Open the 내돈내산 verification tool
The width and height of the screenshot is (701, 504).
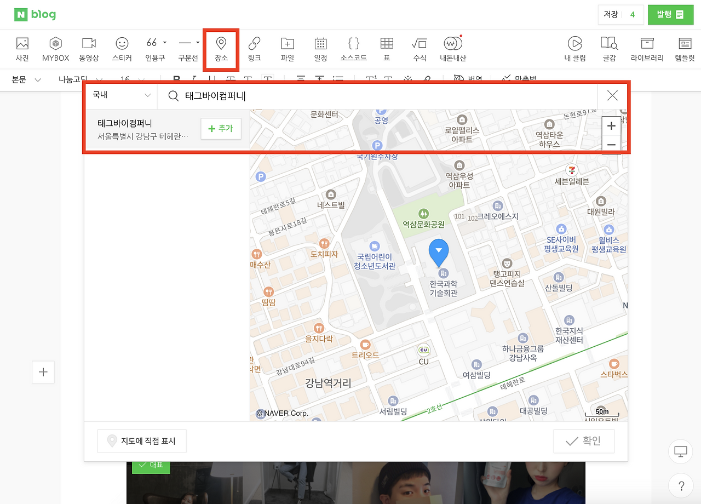click(x=453, y=48)
